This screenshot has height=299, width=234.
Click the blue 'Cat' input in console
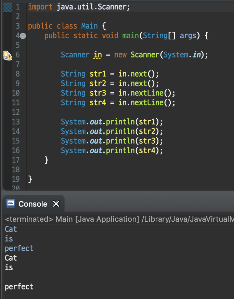pyautogui.click(x=11, y=229)
